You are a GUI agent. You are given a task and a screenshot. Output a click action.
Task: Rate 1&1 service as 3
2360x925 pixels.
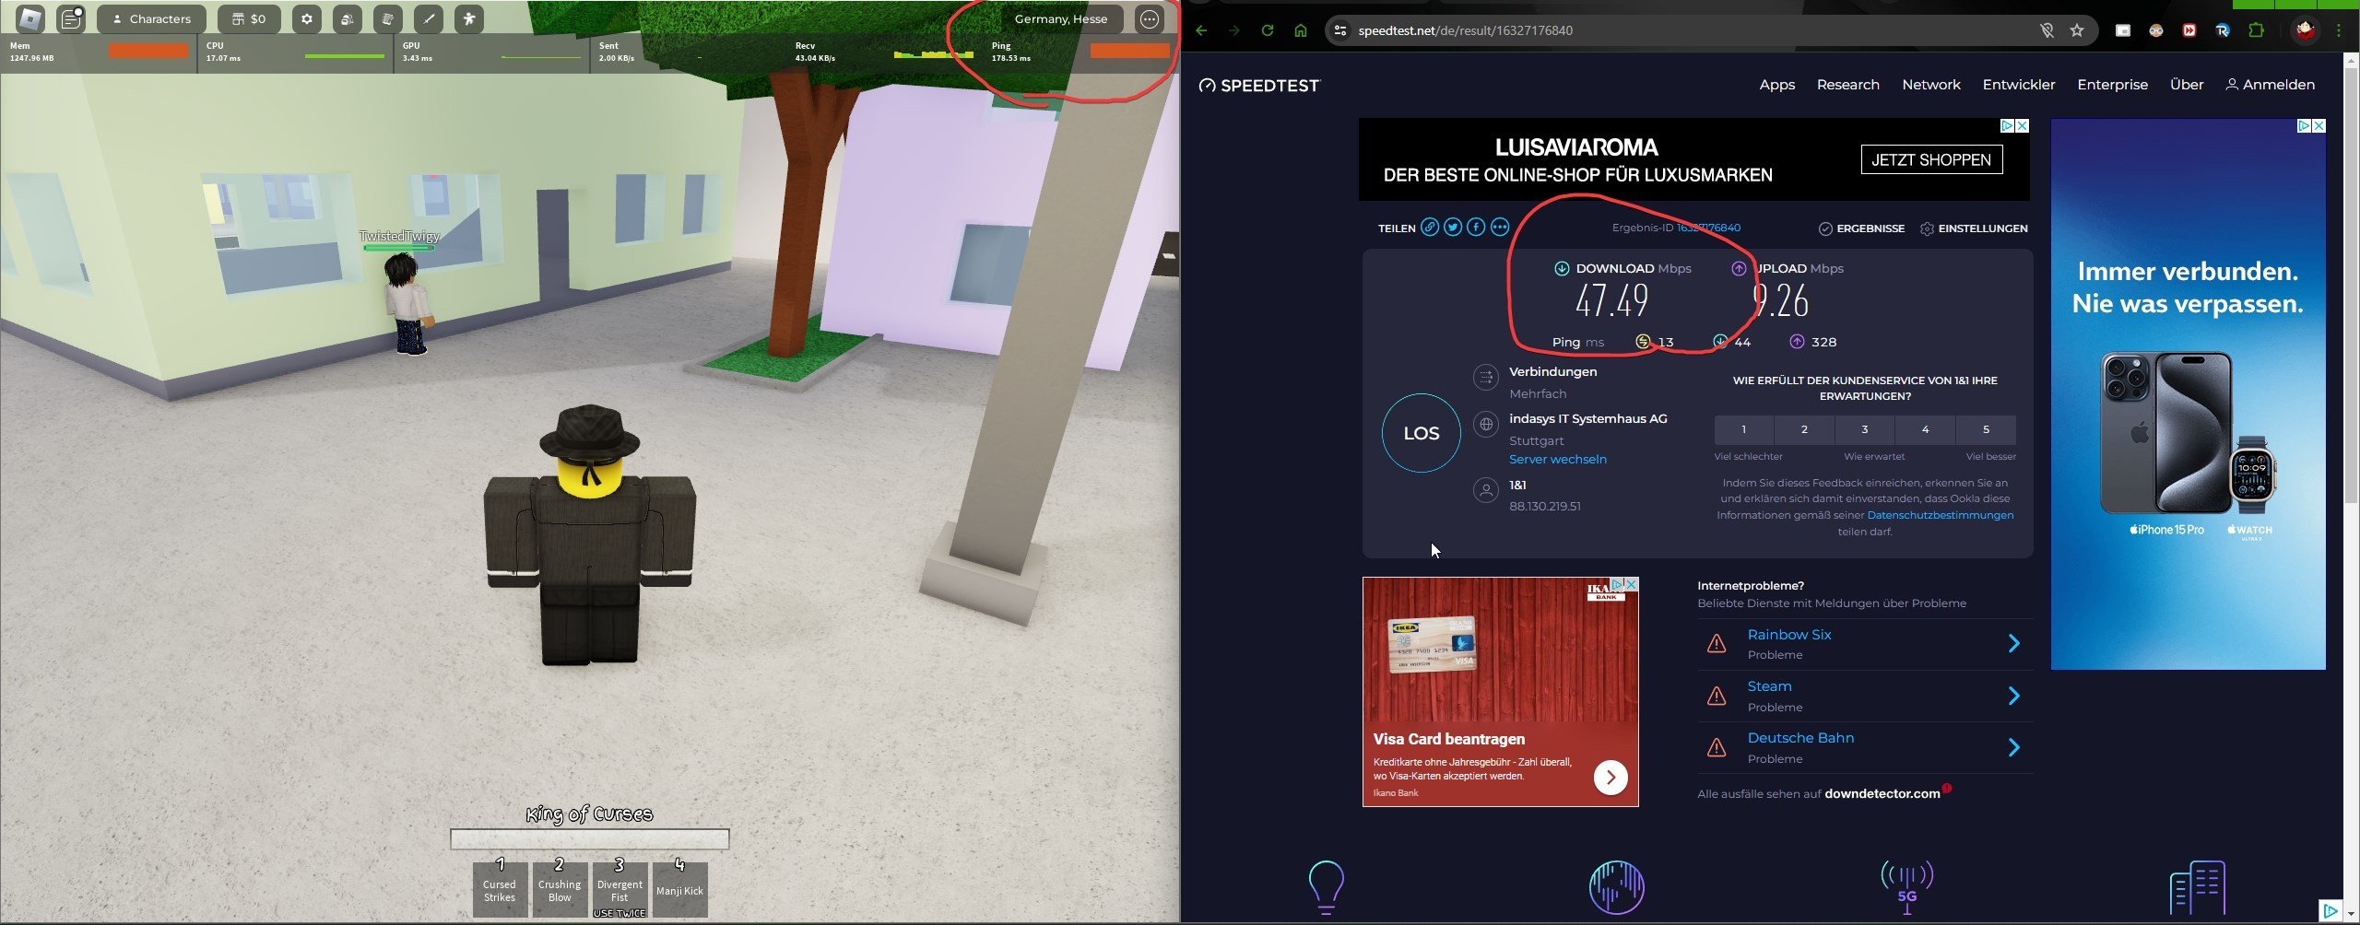[x=1864, y=429]
